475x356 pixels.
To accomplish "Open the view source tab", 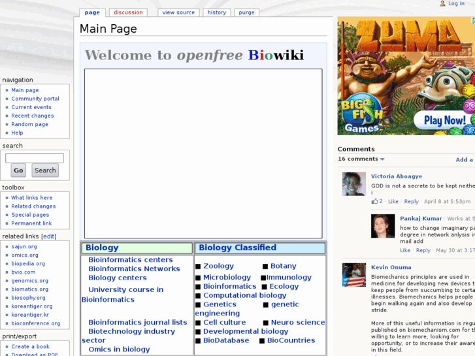I will pos(178,12).
